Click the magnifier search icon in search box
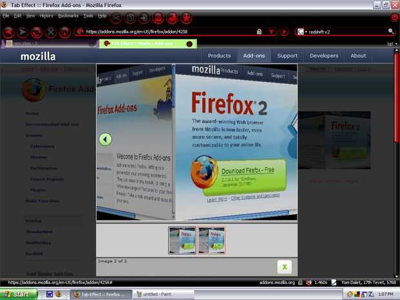This screenshot has width=400, height=300. pyautogui.click(x=391, y=32)
